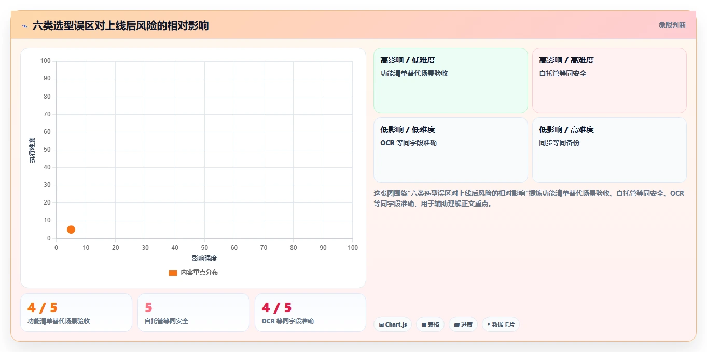Click the 进度 tag chip
707x352 pixels.
click(x=463, y=324)
